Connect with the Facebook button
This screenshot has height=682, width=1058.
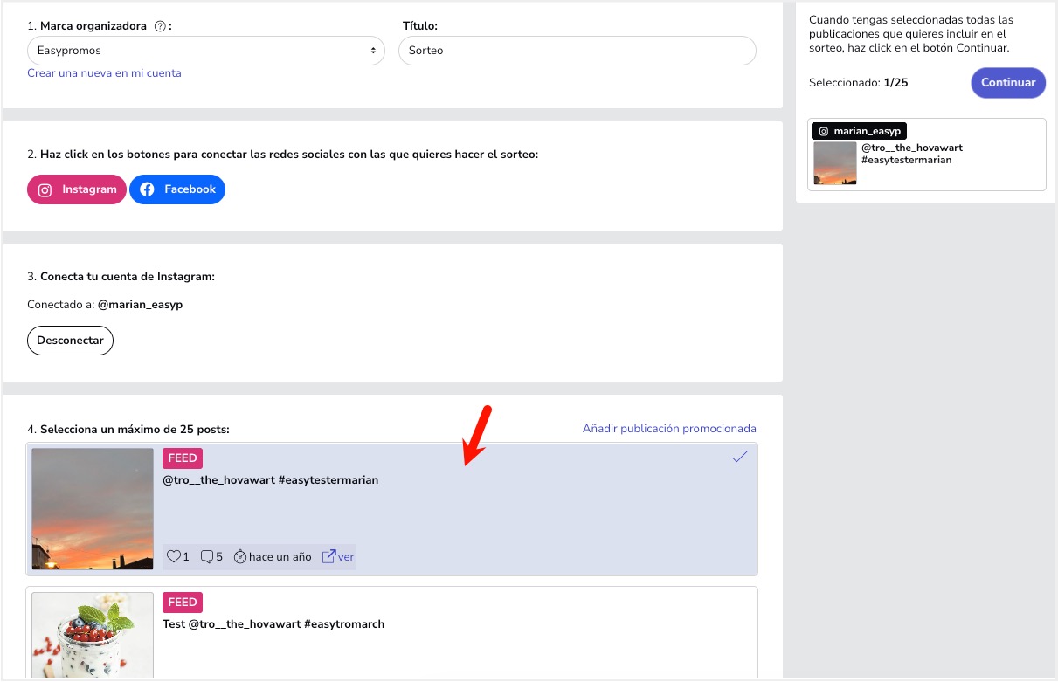(x=177, y=189)
